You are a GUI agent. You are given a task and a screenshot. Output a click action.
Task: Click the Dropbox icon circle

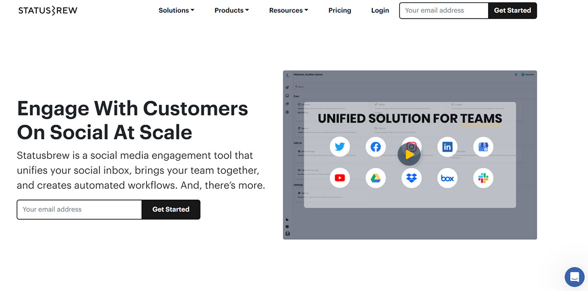[412, 178]
